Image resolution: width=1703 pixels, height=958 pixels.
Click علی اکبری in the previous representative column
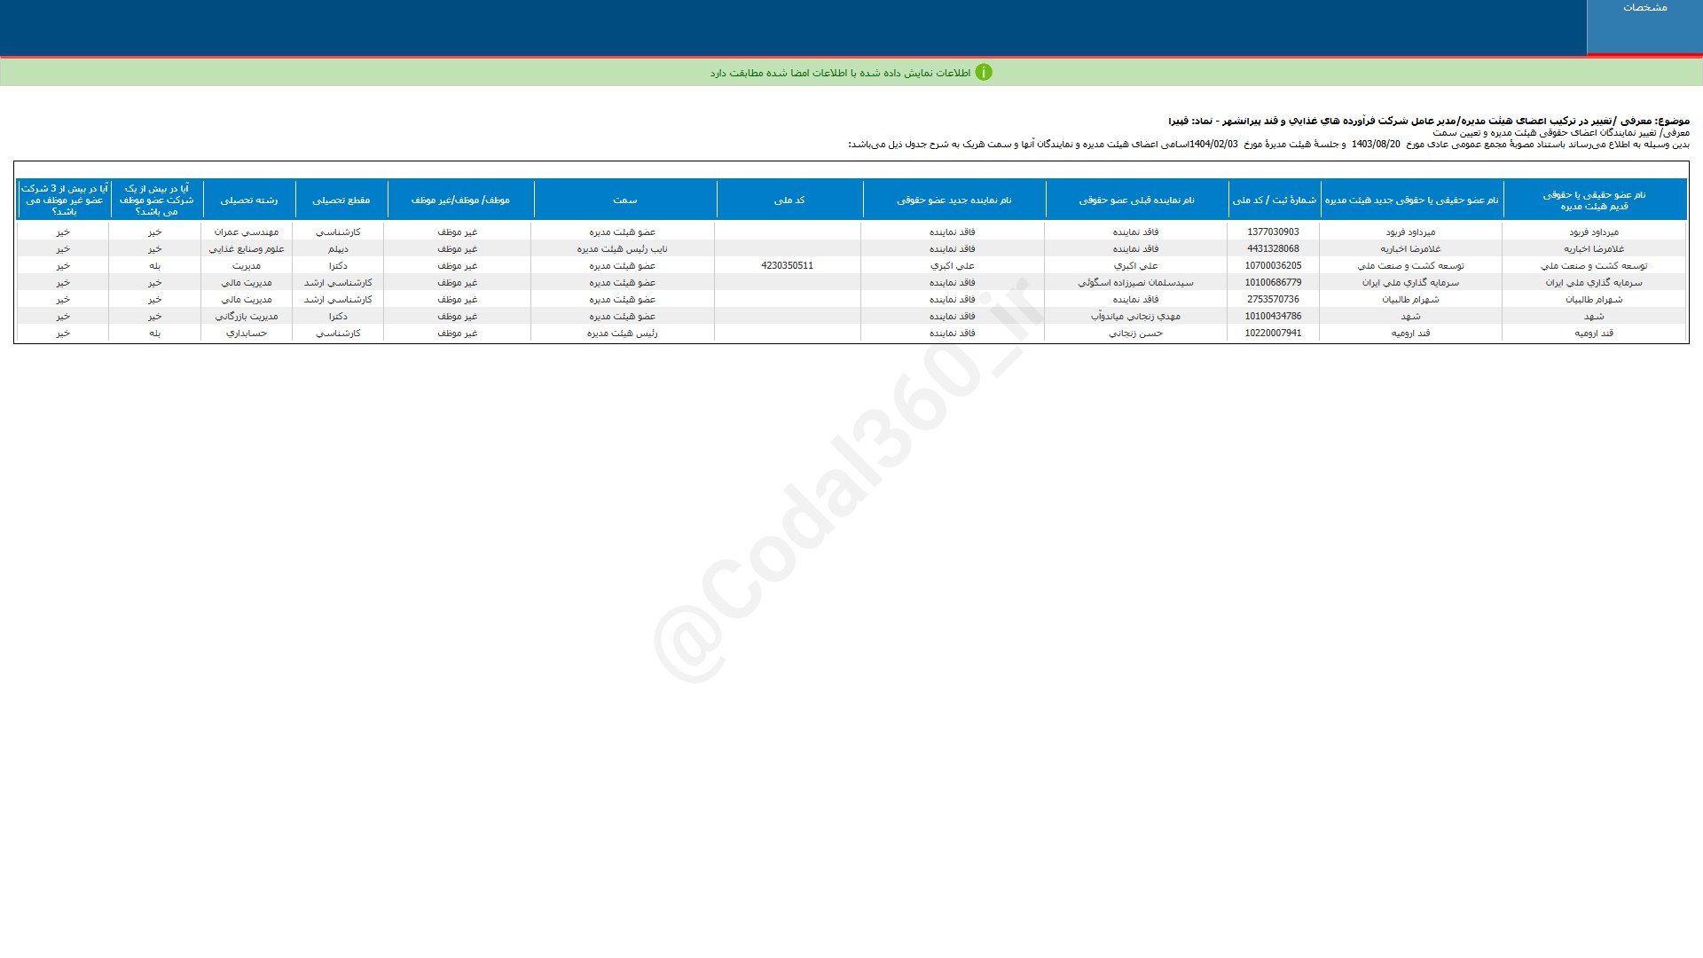1135,266
